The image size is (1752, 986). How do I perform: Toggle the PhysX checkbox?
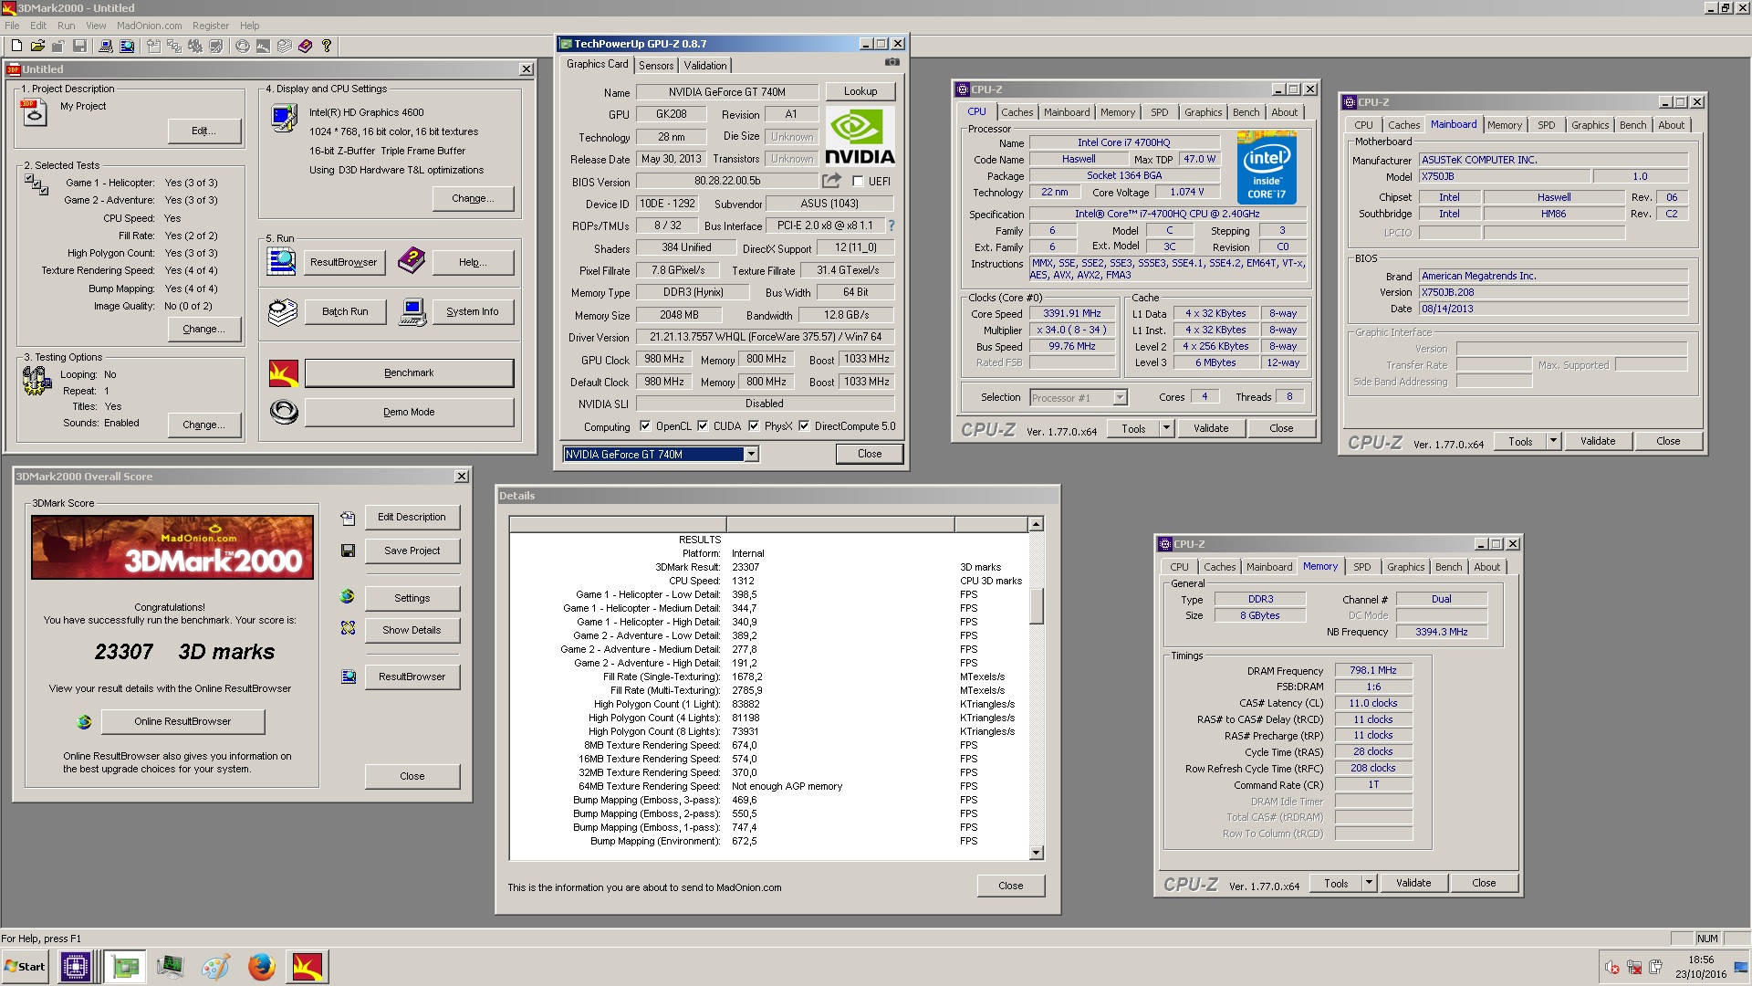(754, 425)
